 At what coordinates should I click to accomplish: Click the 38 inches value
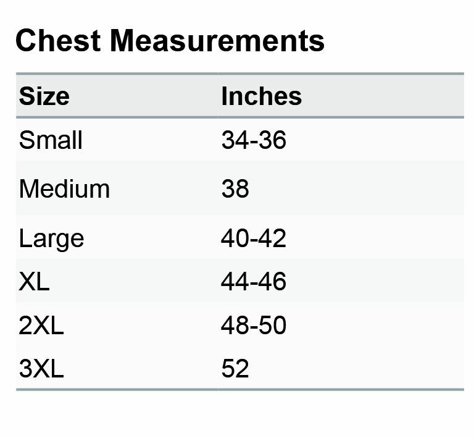pos(235,189)
